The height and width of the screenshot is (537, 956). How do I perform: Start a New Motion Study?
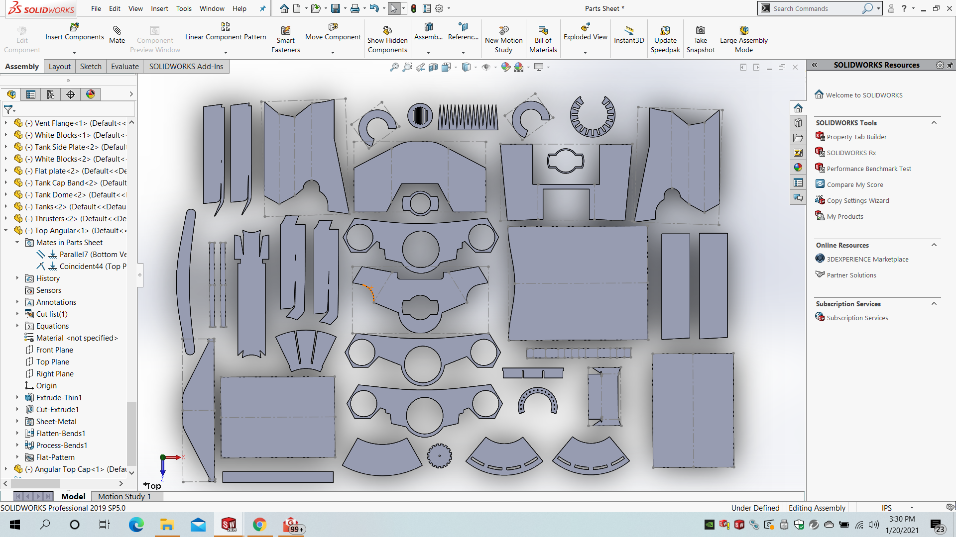coord(504,39)
